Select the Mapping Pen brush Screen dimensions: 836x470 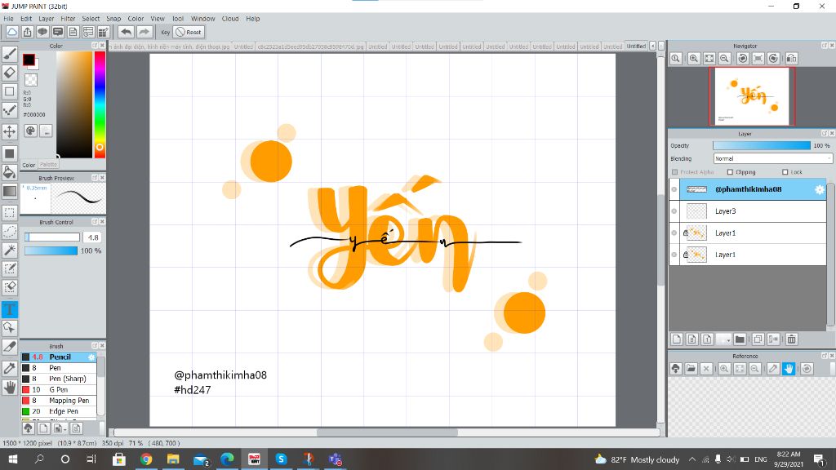59,401
